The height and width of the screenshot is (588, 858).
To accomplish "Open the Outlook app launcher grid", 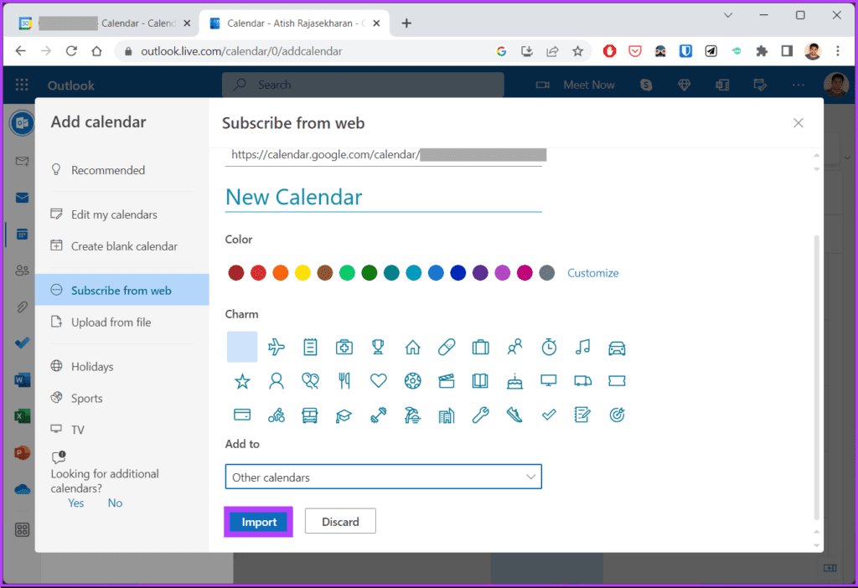I will (22, 85).
